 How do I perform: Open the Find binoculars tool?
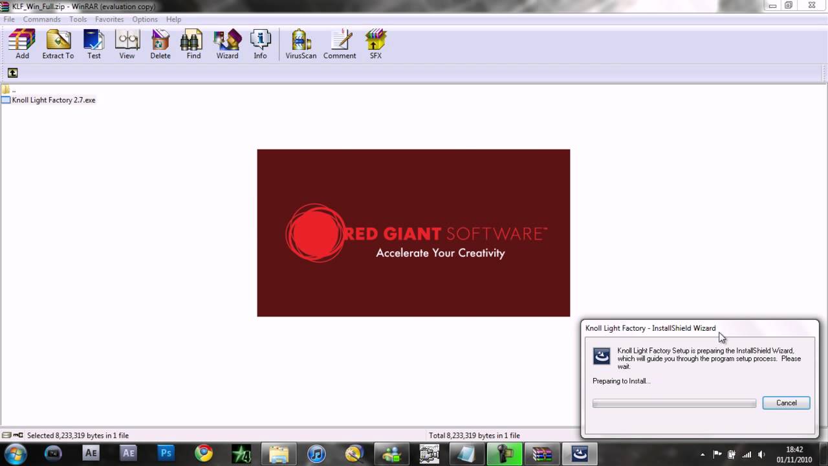(193, 44)
